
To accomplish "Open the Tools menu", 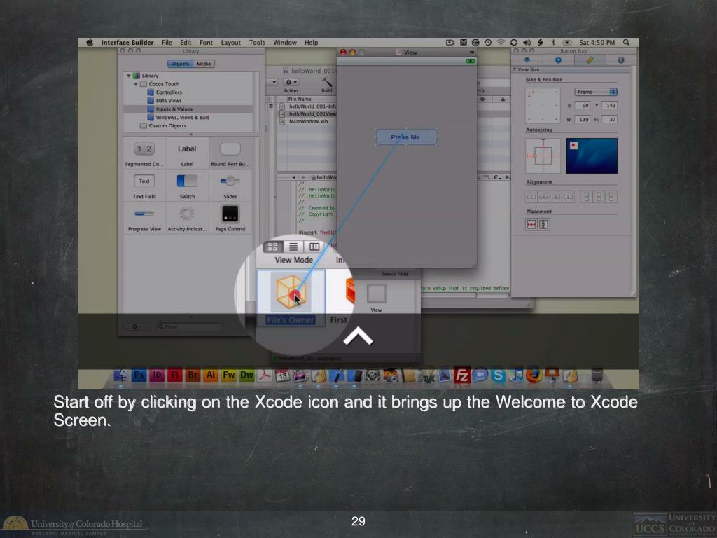I will [x=257, y=43].
